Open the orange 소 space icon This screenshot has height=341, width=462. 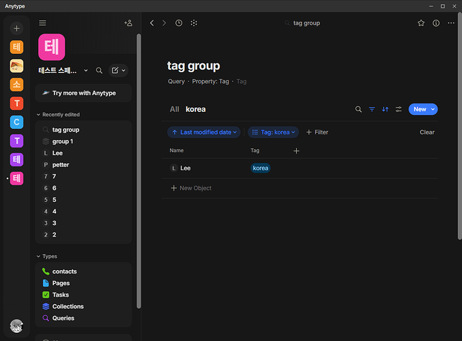(16, 85)
